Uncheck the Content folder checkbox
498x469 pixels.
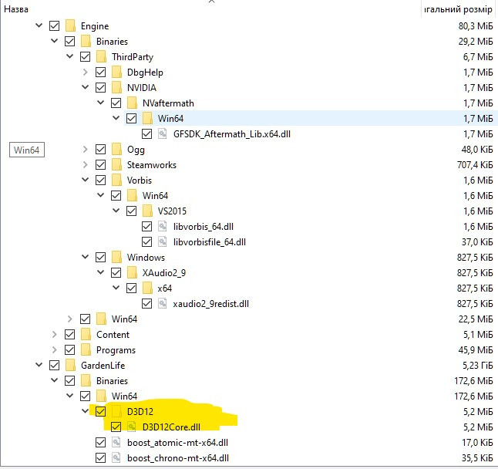pyautogui.click(x=70, y=334)
